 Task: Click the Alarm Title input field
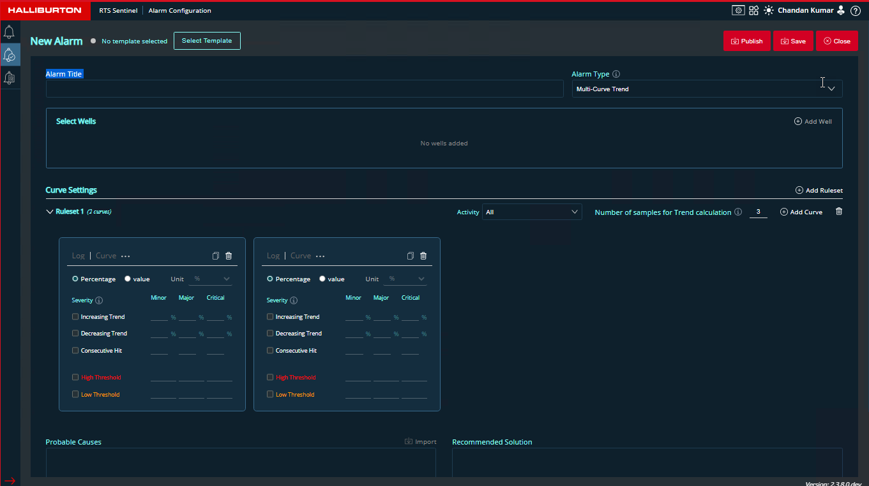pos(305,89)
